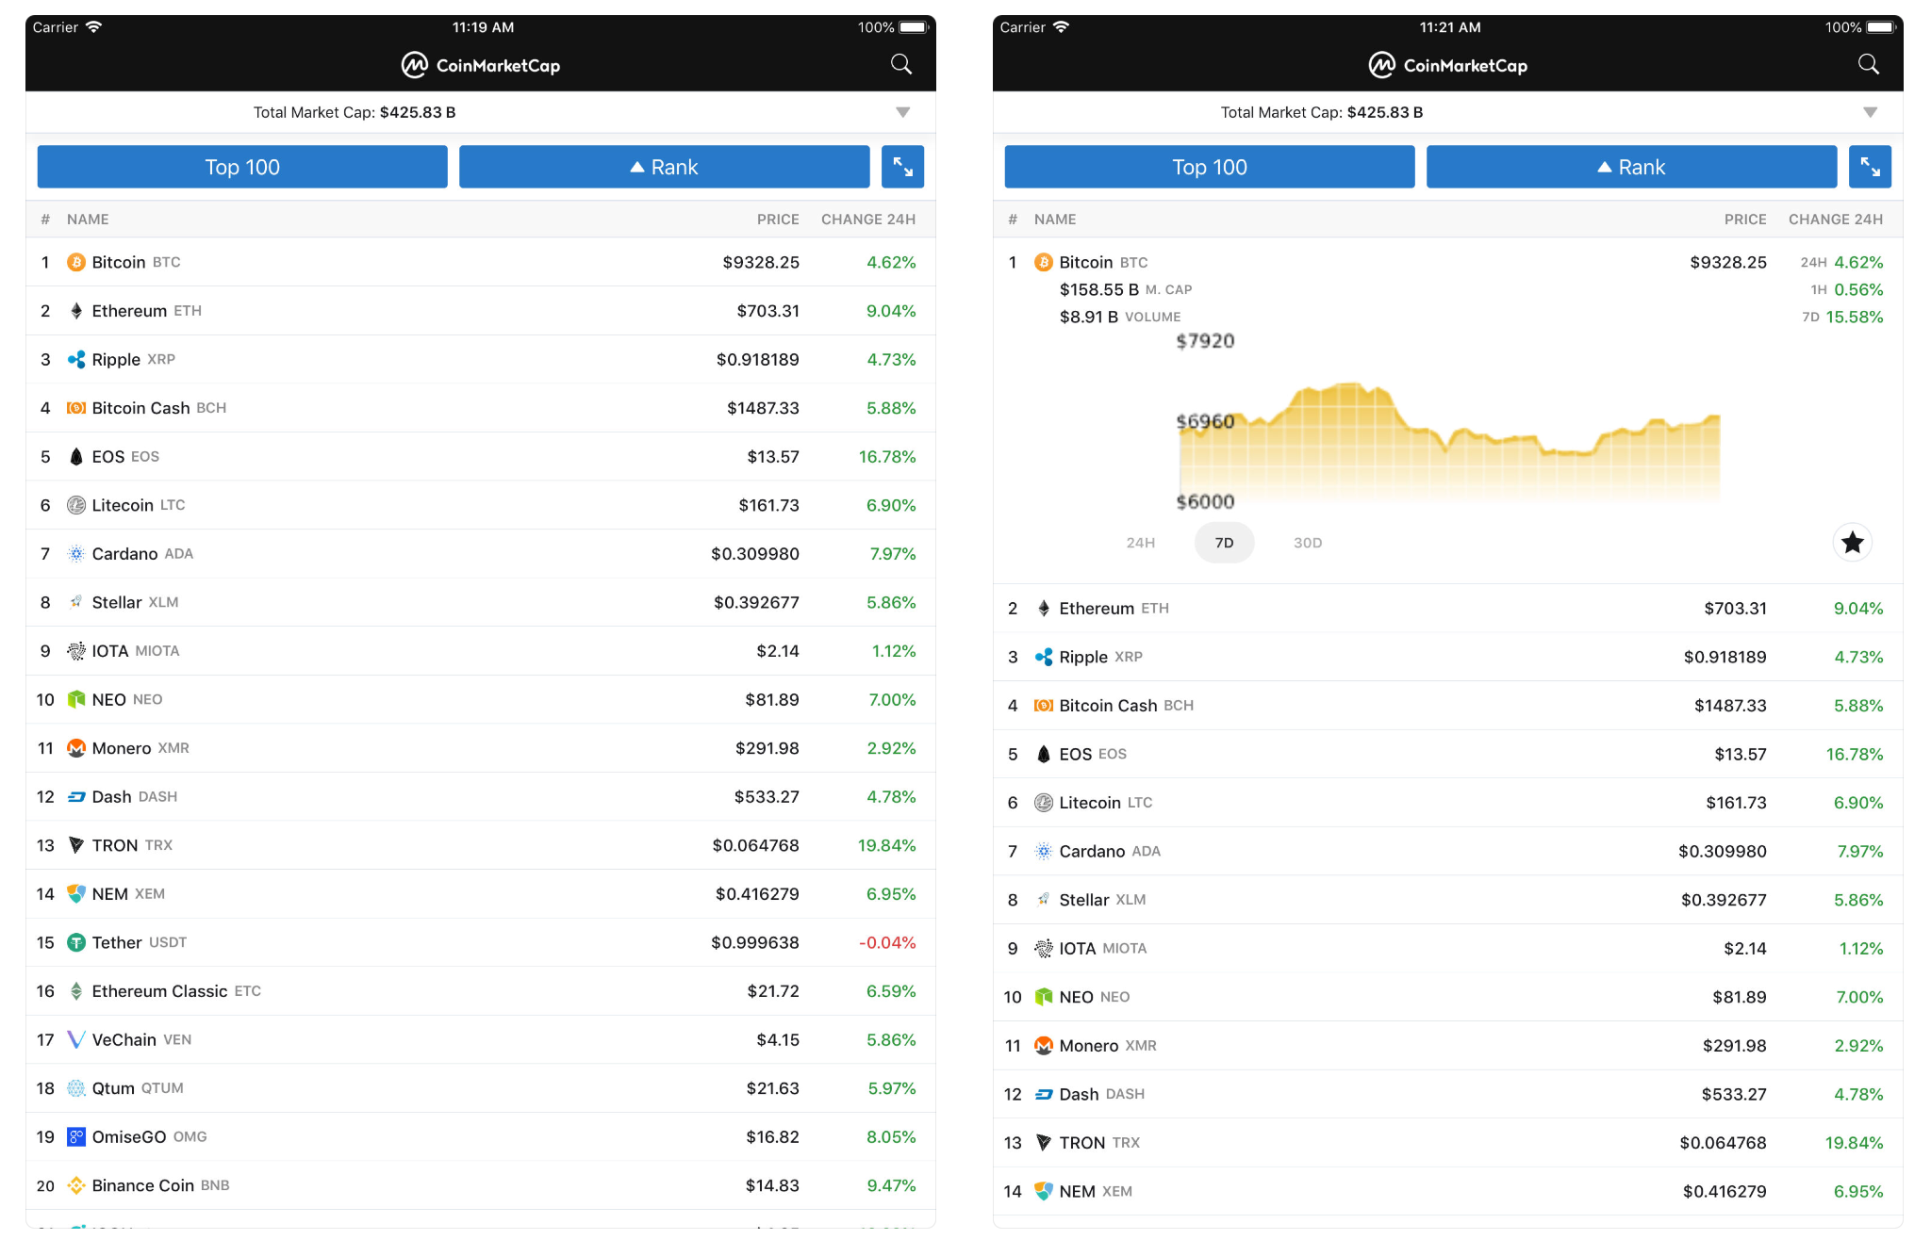Tap the NEM XEM row in the right list
1931x1256 pixels.
coord(1448,1192)
